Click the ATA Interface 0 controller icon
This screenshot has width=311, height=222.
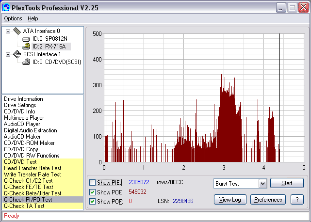pos(17,31)
